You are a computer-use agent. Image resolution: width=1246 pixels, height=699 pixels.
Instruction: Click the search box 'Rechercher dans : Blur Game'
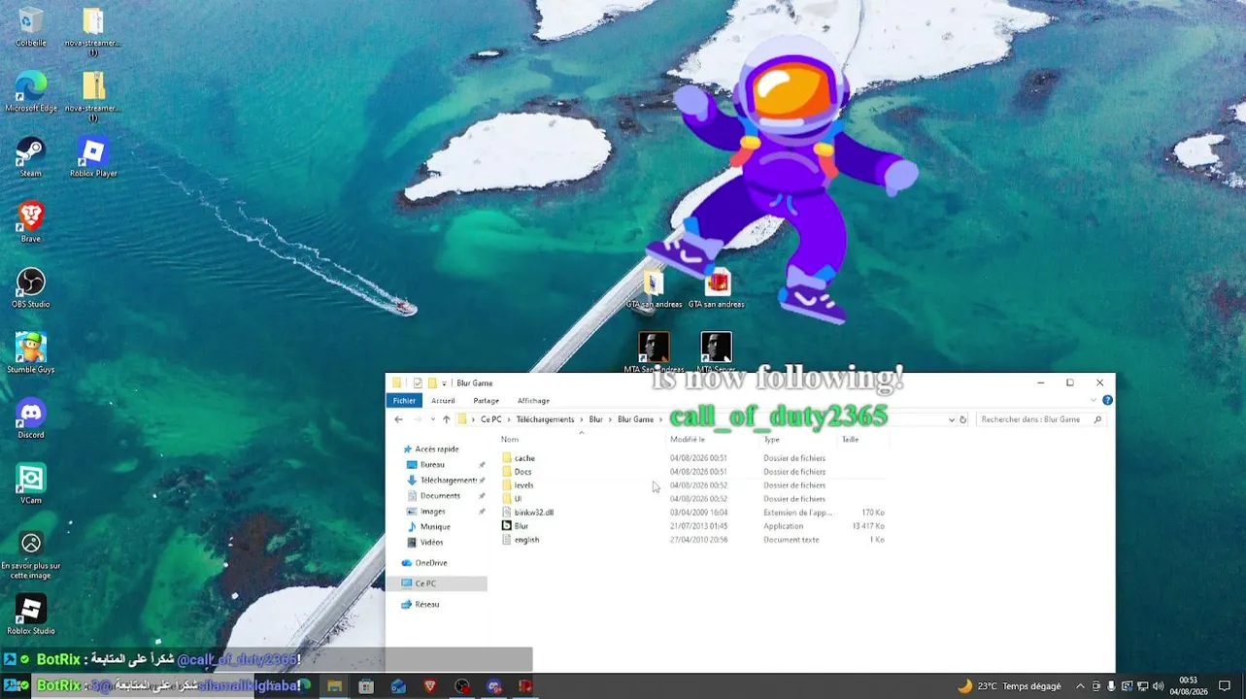point(1040,419)
